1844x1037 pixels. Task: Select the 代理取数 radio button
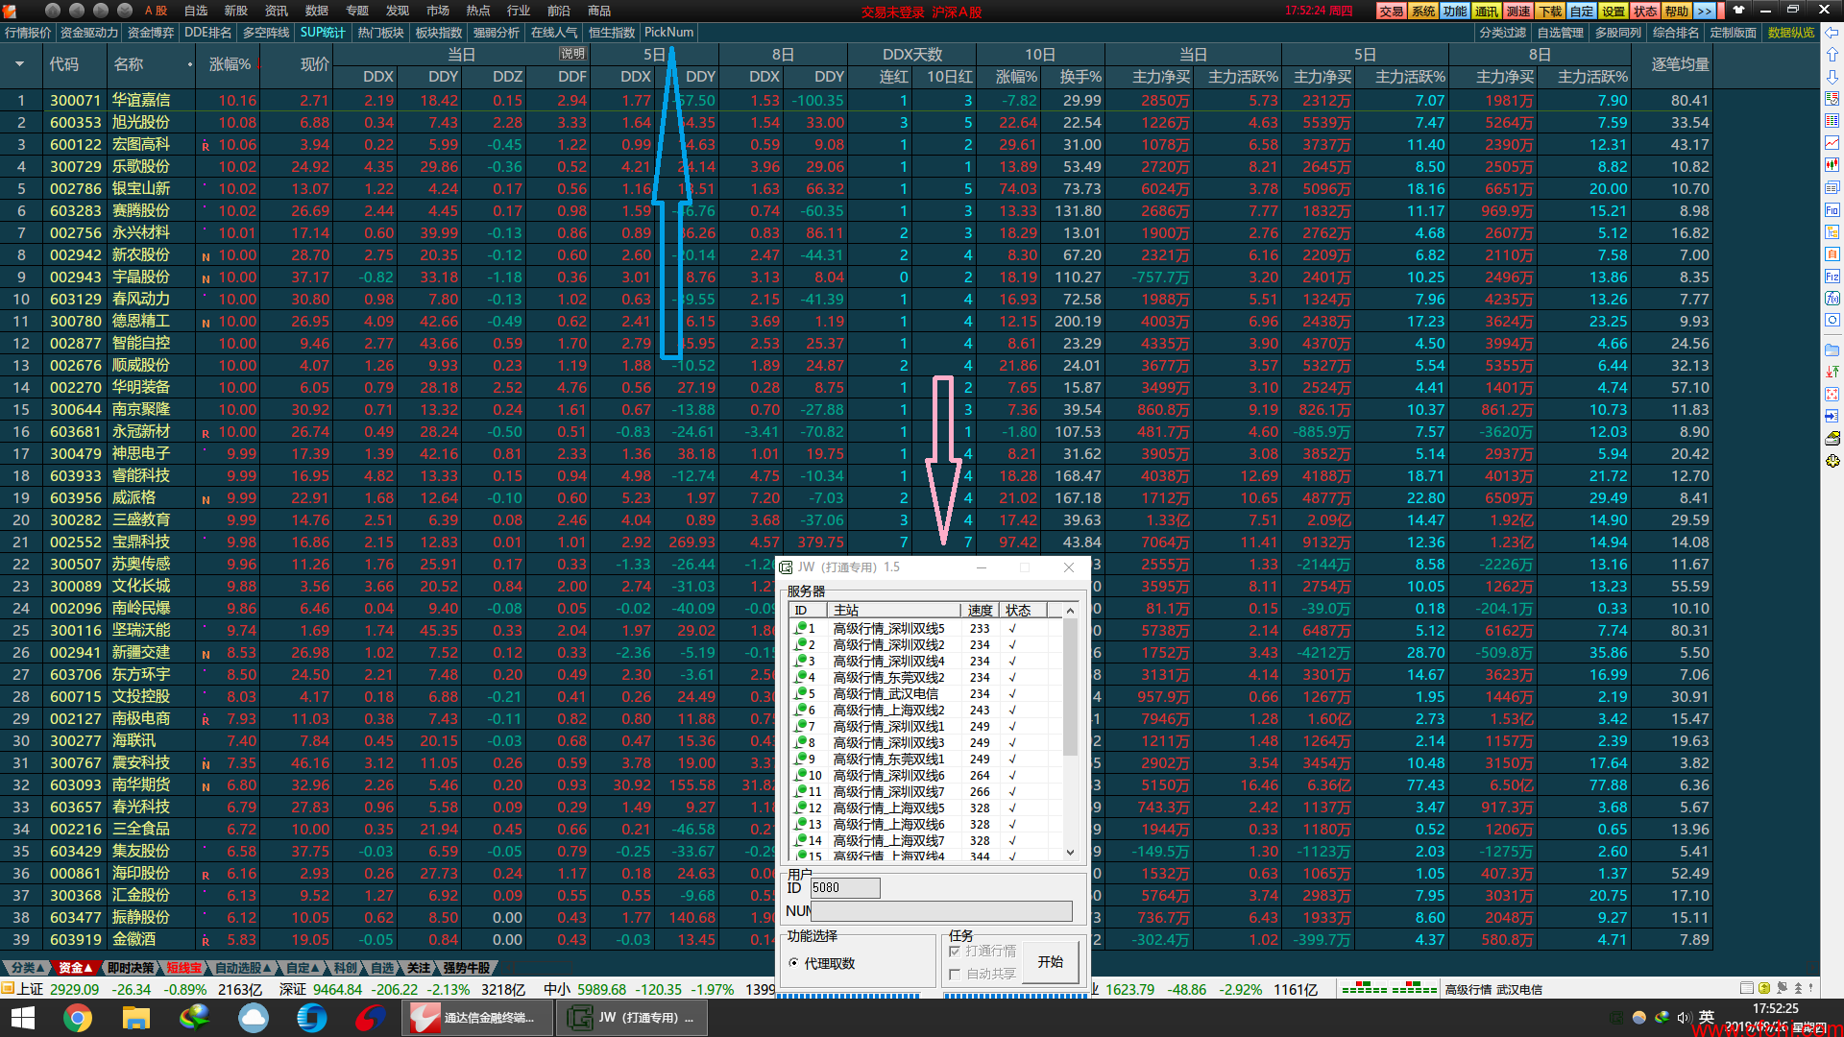pos(793,963)
